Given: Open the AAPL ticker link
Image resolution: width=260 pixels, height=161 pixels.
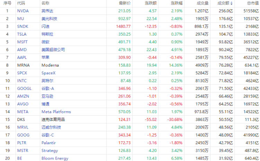Looking at the screenshot, I should [x=22, y=57].
